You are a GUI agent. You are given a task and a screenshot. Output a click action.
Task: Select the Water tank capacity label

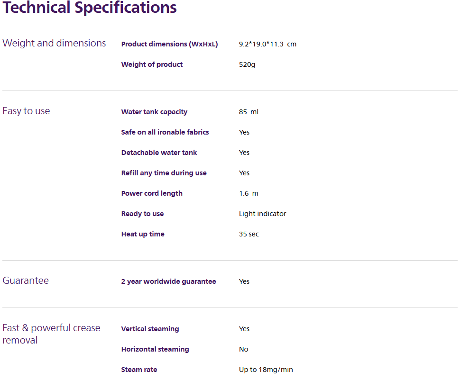coord(154,112)
